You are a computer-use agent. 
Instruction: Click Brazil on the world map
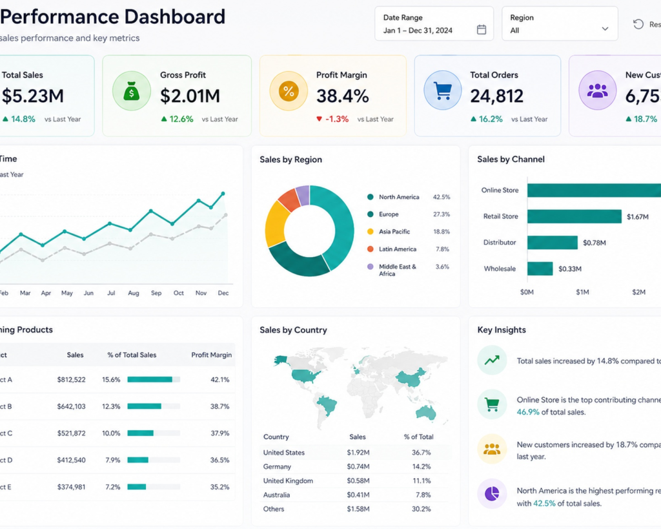[x=327, y=405]
